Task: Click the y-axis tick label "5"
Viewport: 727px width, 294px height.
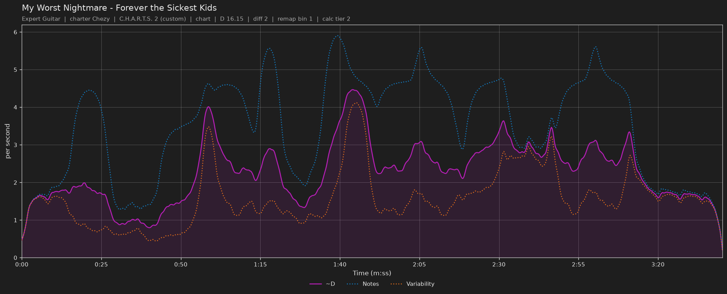Action: point(16,70)
